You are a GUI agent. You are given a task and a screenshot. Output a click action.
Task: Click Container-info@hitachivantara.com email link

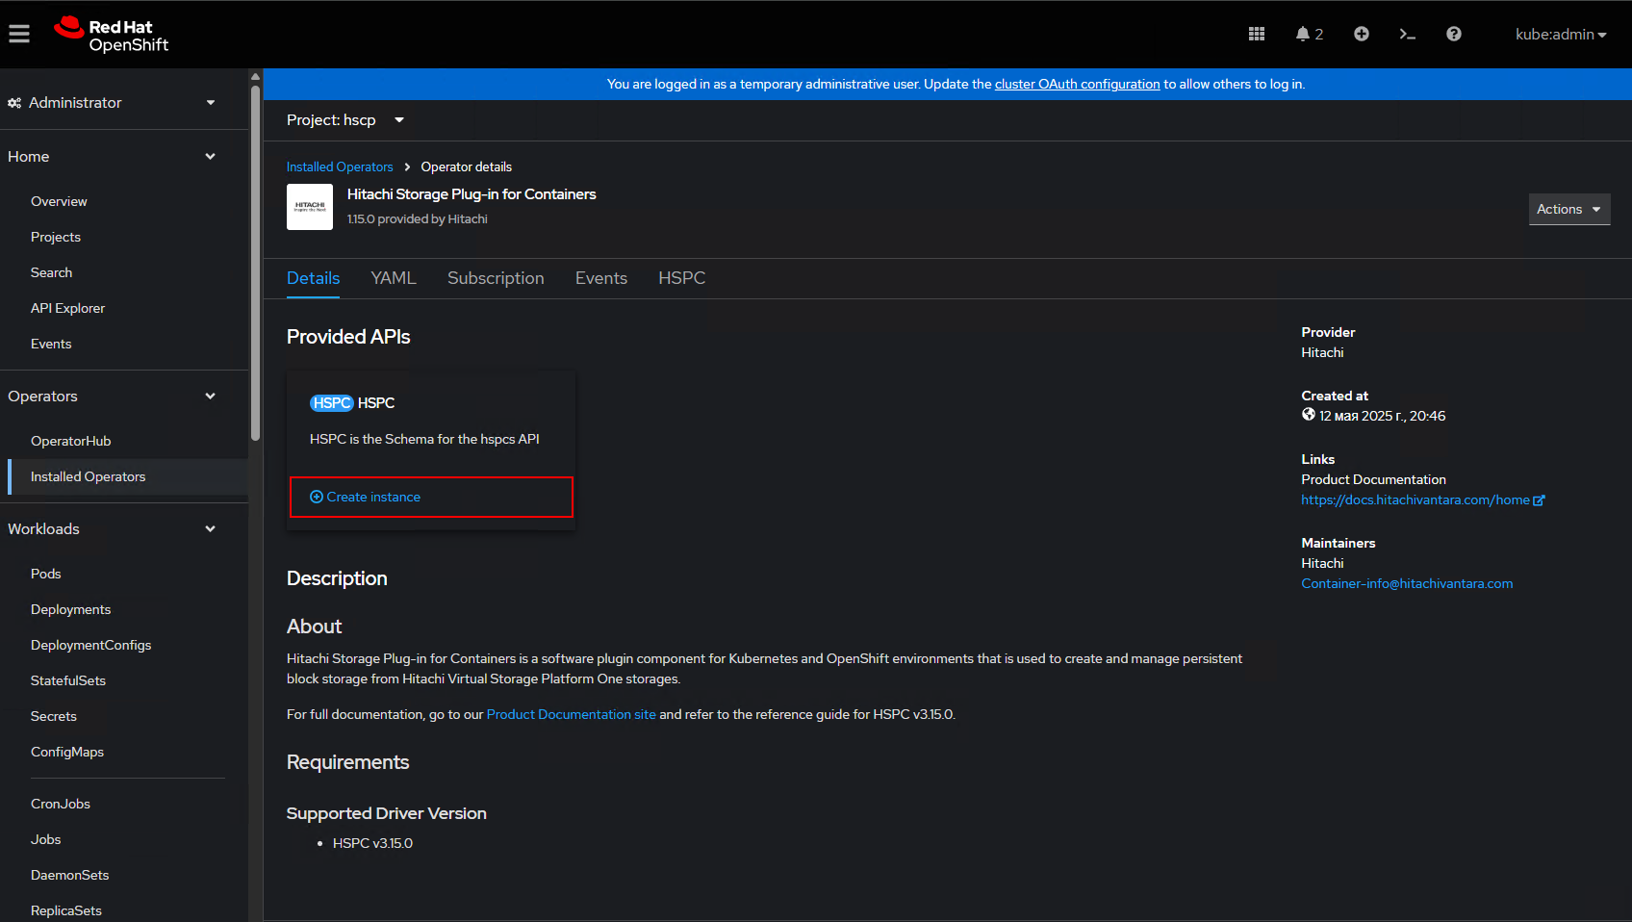click(x=1407, y=583)
